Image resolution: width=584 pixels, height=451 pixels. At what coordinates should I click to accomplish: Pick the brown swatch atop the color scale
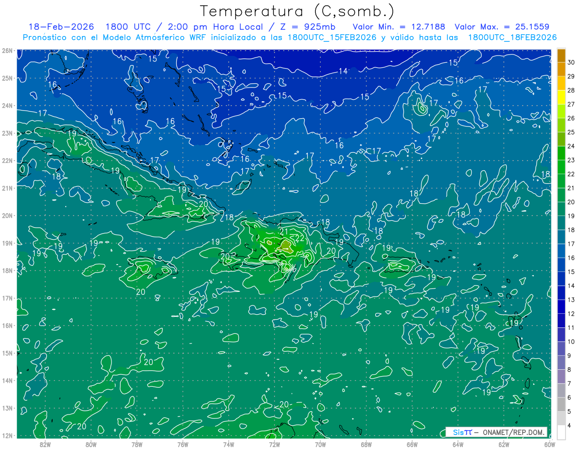click(x=561, y=55)
